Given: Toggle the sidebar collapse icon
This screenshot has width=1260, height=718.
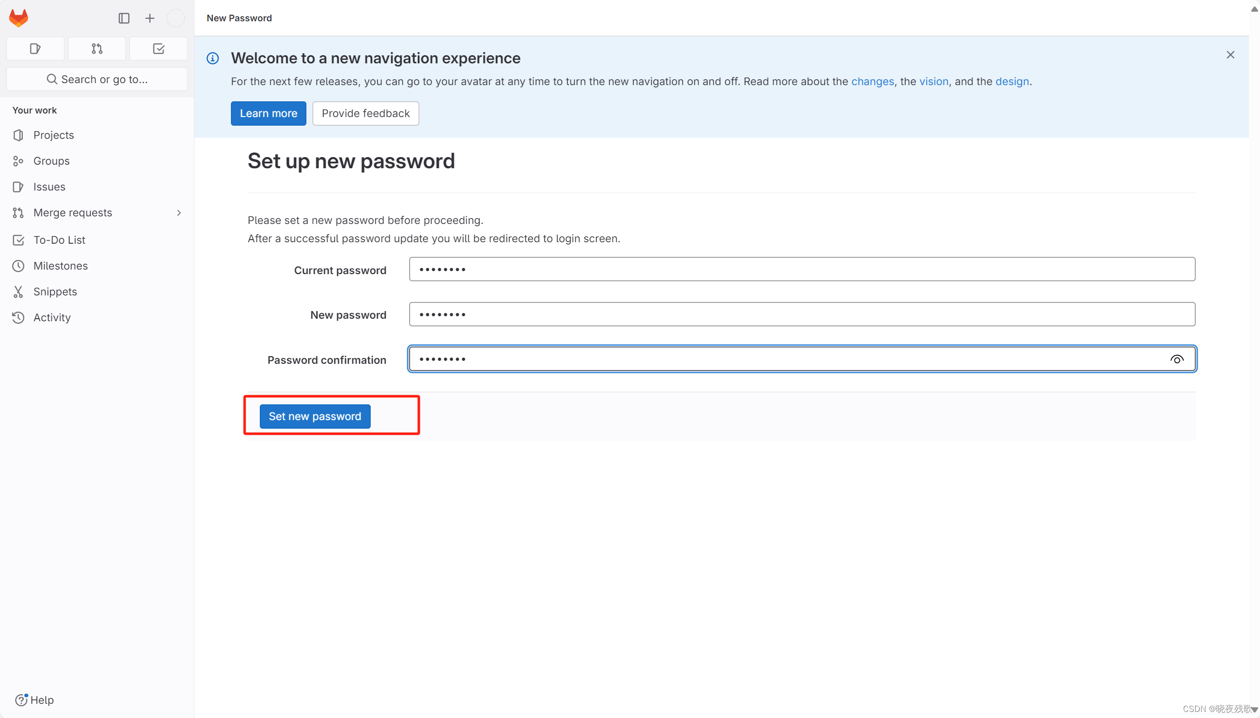Looking at the screenshot, I should 124,18.
